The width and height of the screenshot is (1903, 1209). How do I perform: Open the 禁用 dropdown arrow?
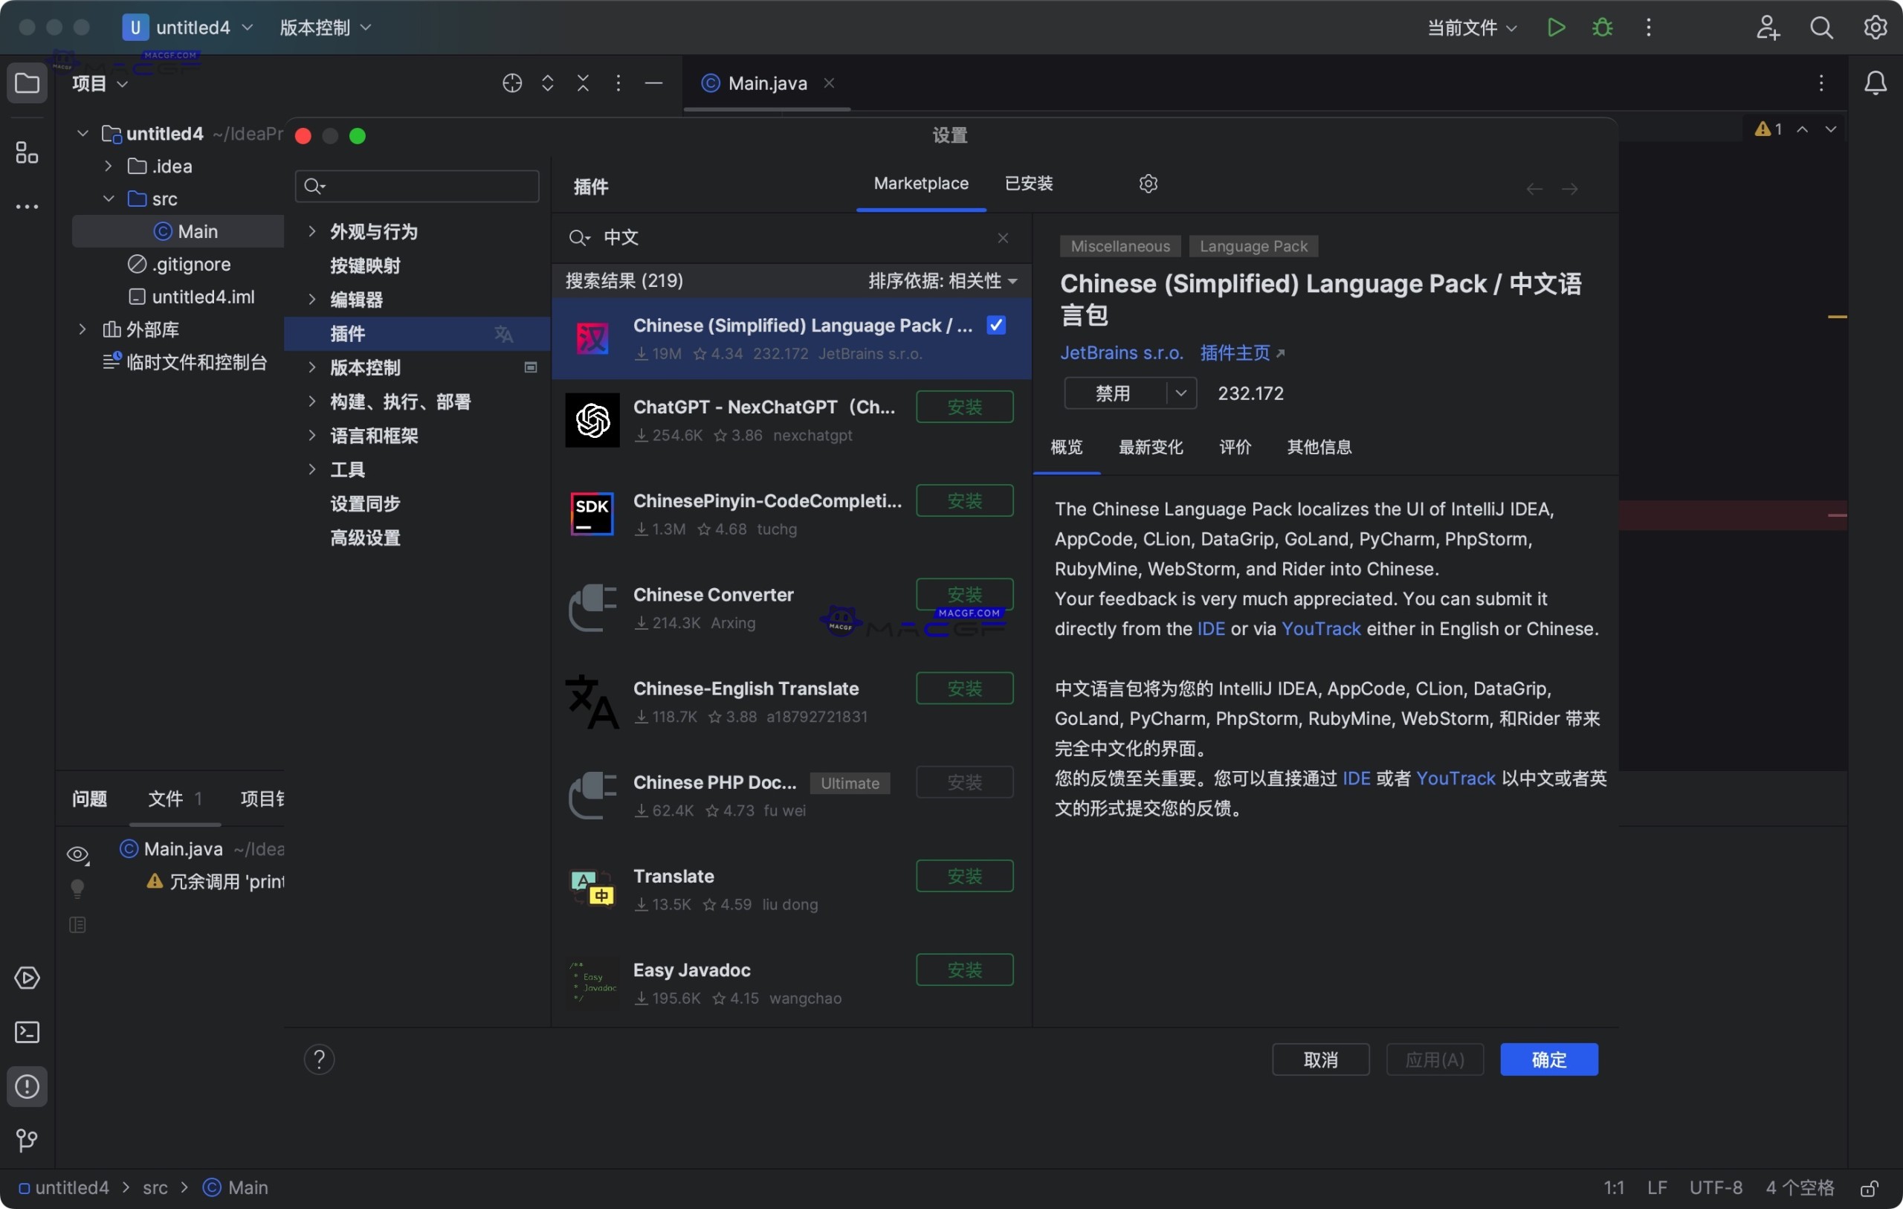click(1180, 393)
